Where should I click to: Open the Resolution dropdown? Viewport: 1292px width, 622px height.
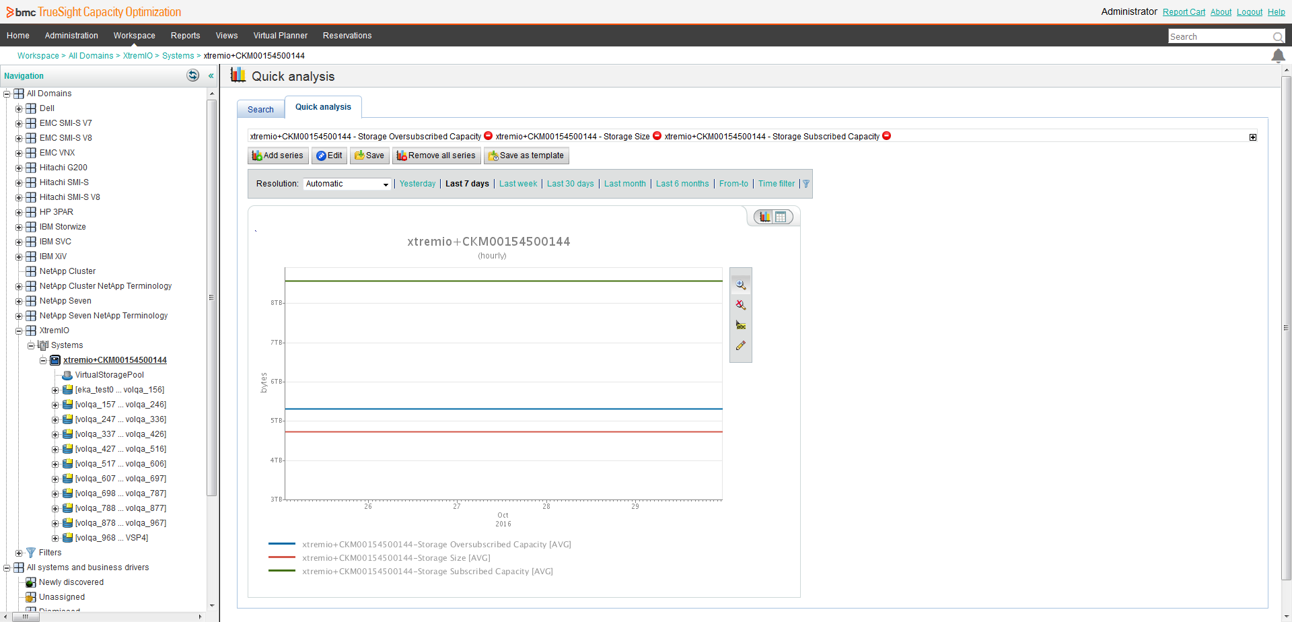point(347,184)
